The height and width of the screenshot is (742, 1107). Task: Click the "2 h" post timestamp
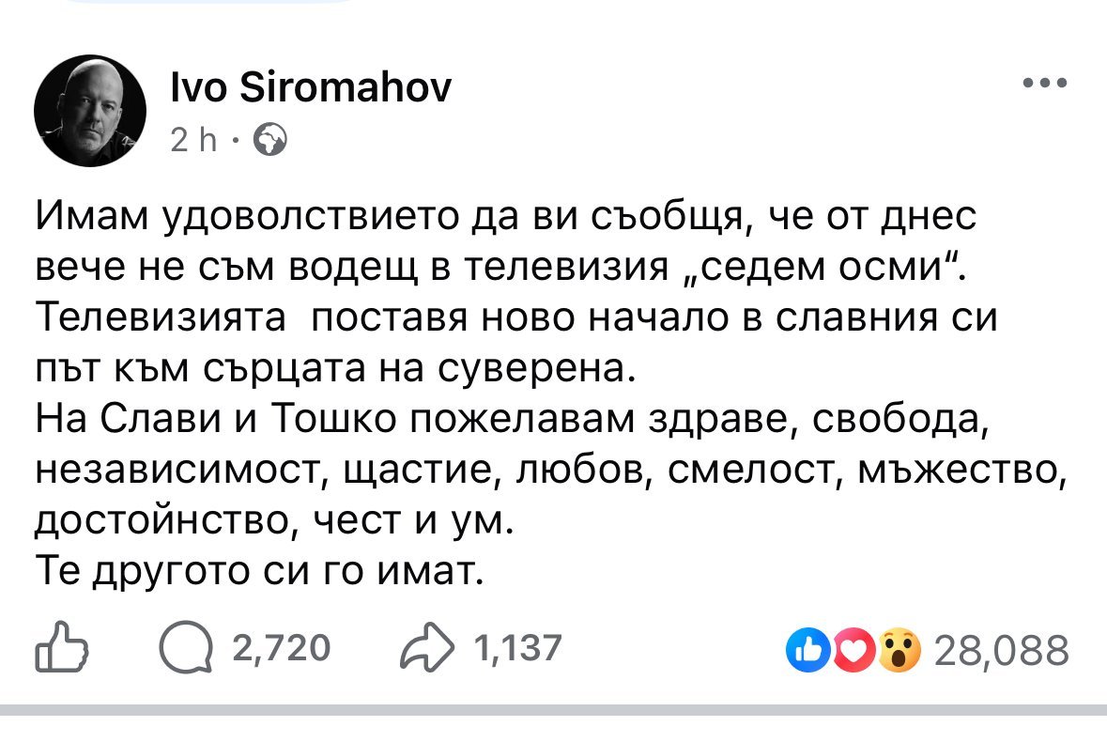point(193,141)
